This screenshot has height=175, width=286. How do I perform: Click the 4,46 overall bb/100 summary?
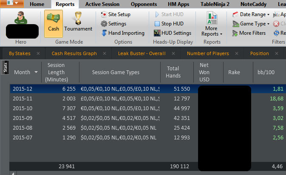click(x=277, y=166)
